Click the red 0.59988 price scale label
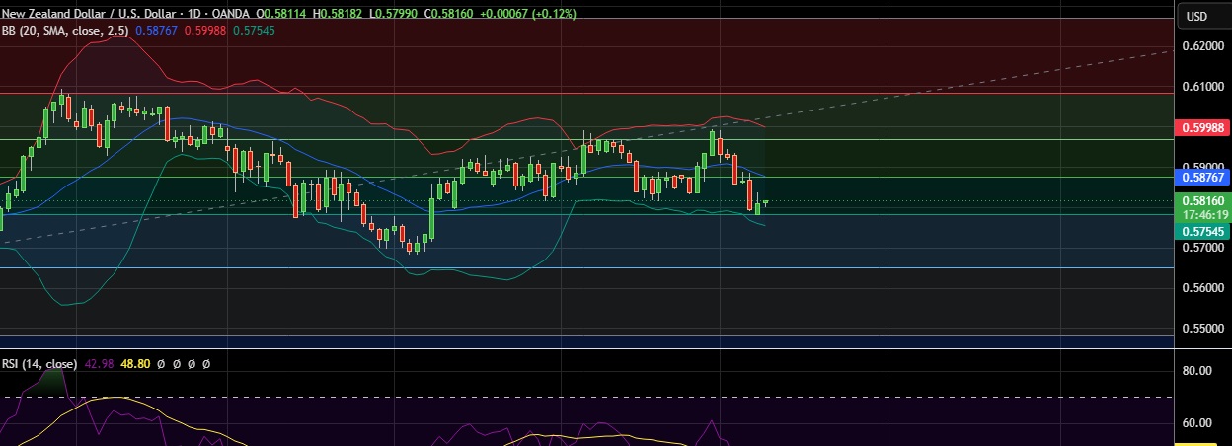 click(x=1202, y=127)
